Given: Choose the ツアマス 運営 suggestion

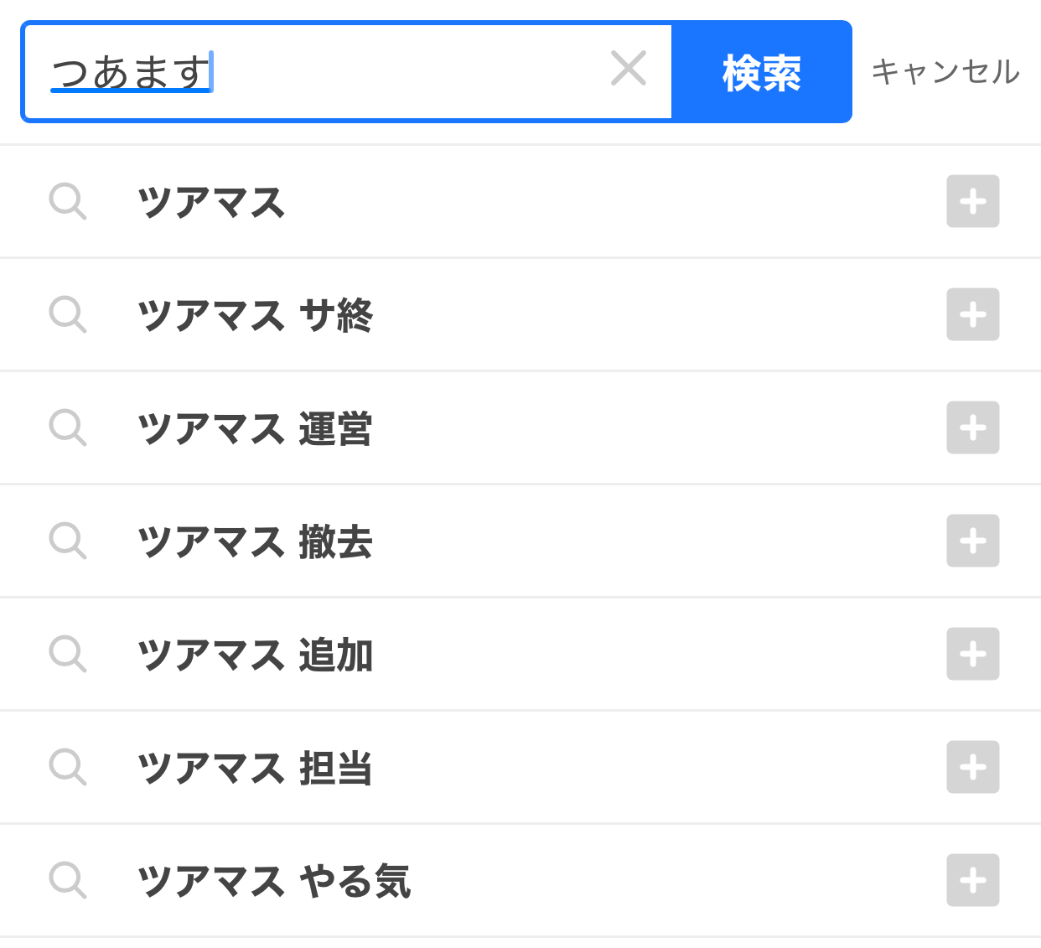Looking at the screenshot, I should click(x=520, y=428).
